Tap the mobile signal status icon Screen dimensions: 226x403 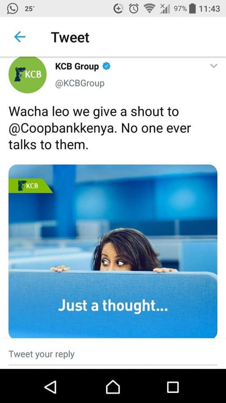(x=165, y=9)
